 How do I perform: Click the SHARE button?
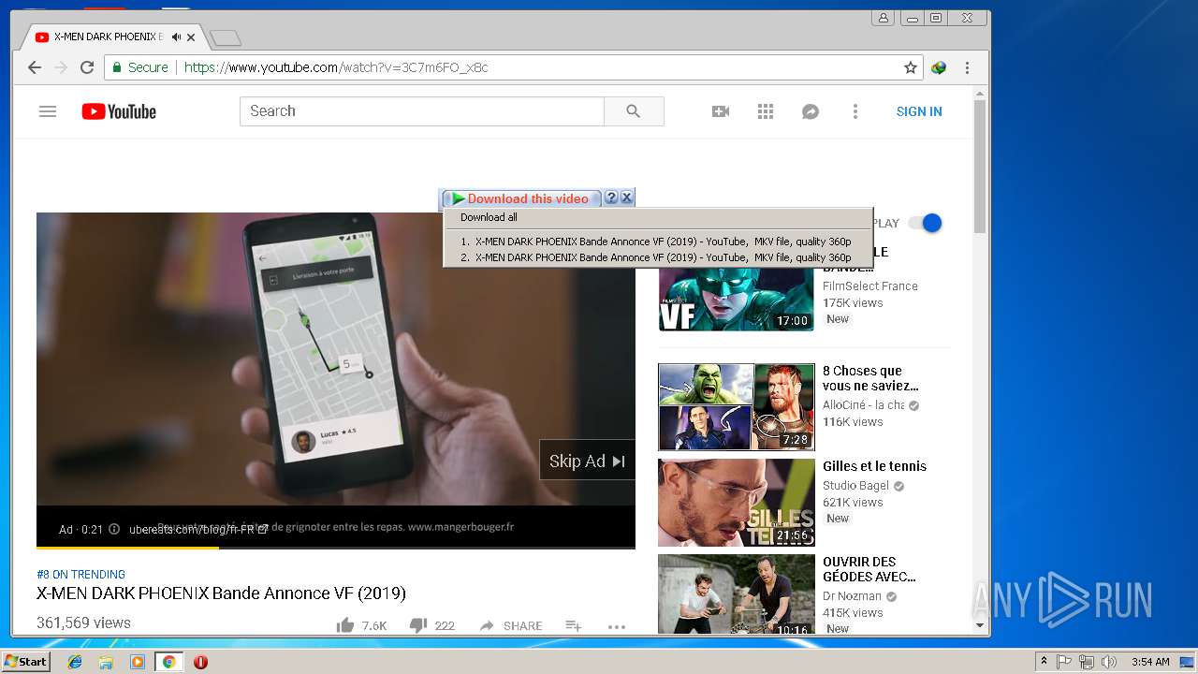[x=511, y=625]
